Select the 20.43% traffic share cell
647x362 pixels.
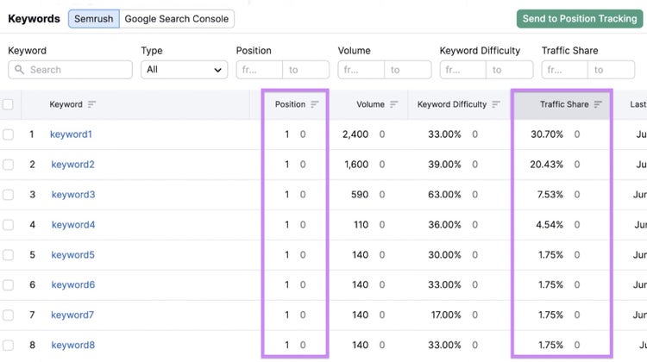click(x=546, y=165)
